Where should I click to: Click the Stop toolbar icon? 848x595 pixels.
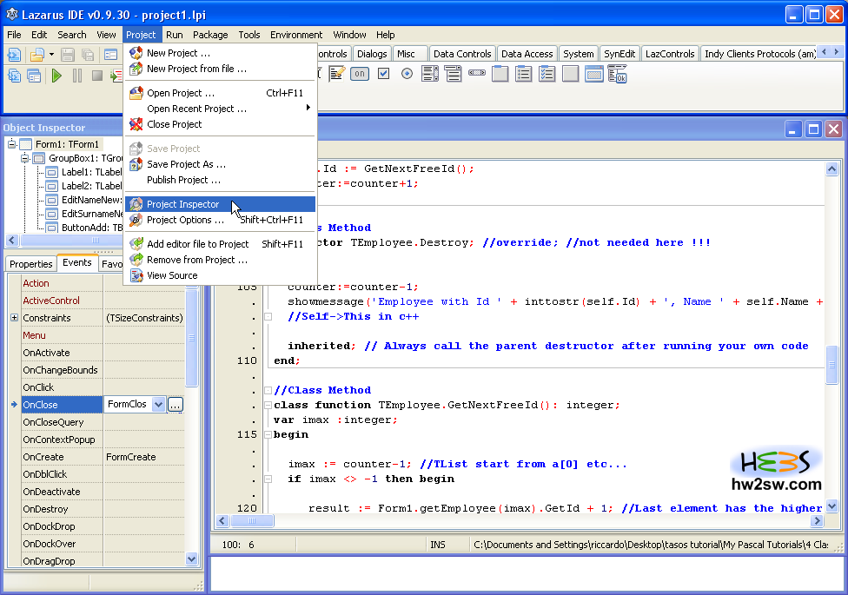click(x=97, y=76)
